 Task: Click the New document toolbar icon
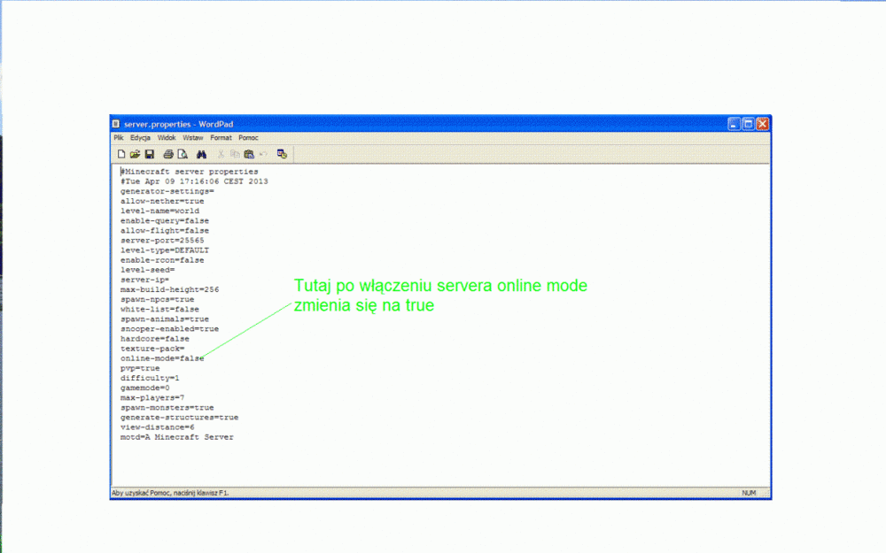tap(120, 154)
